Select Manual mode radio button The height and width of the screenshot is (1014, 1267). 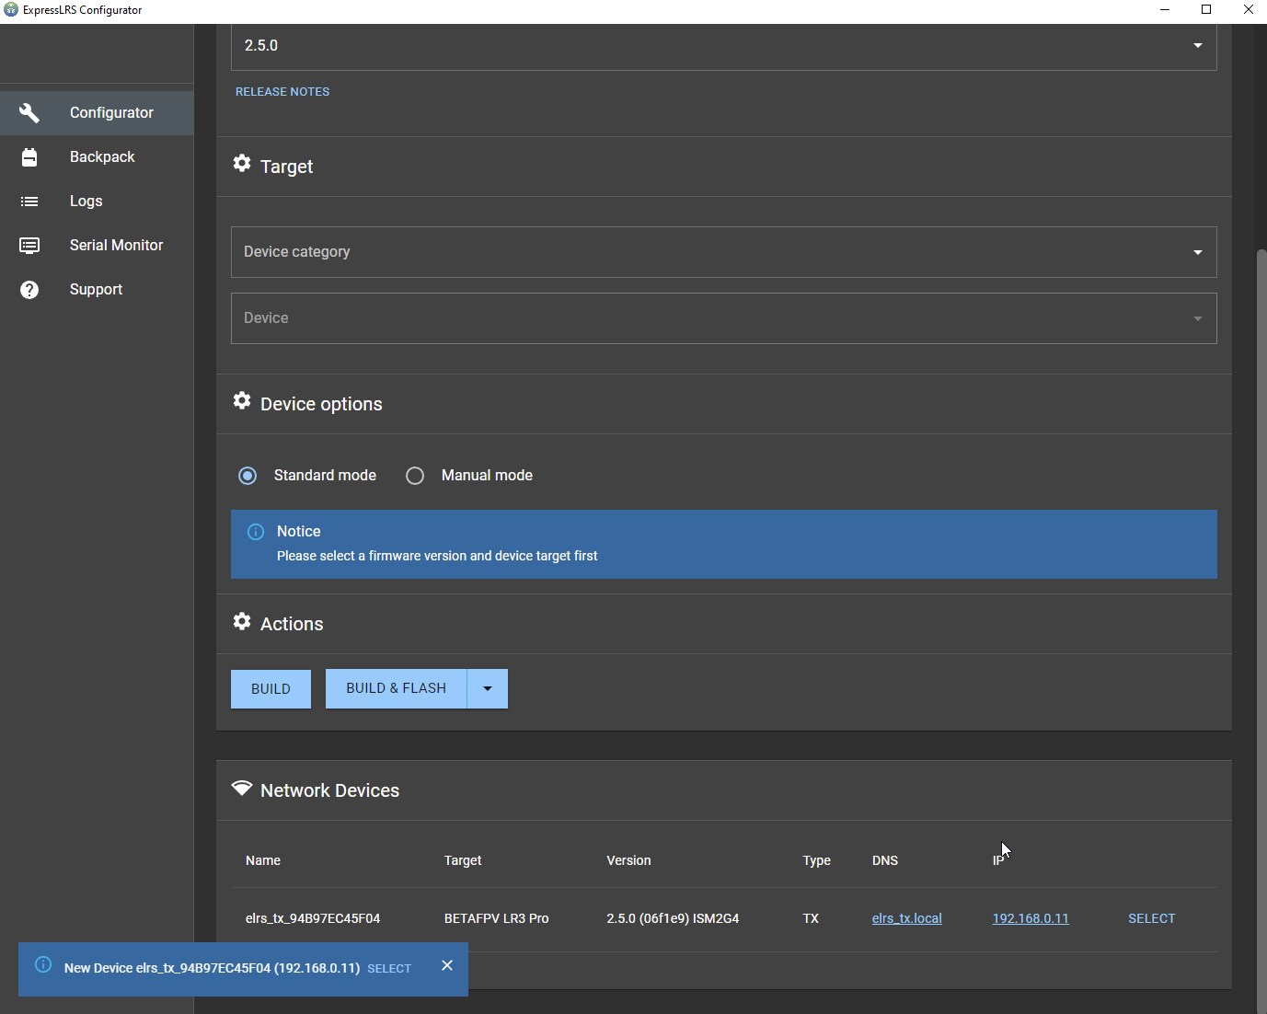pyautogui.click(x=415, y=476)
